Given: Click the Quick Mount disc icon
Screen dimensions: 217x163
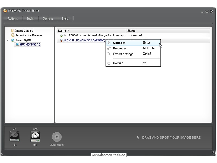Looking at the screenshot, I should (57, 137).
